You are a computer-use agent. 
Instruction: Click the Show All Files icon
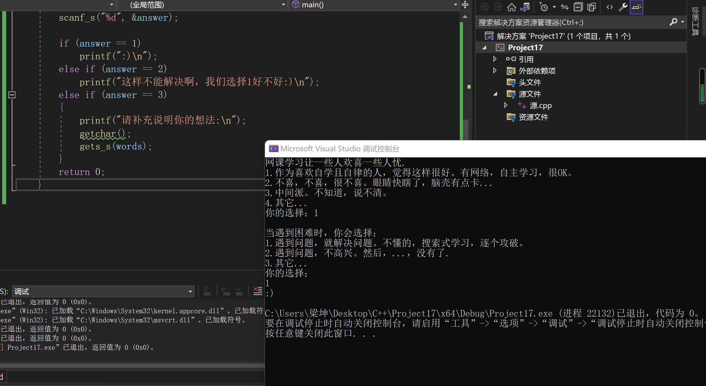point(591,7)
